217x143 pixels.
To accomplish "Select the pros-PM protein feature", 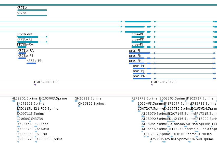I will [x=172, y=58].
